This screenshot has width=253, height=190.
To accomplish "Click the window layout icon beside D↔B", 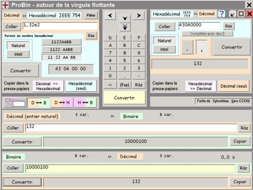I will [x=15, y=102].
